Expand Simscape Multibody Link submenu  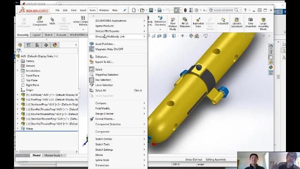click(118, 37)
